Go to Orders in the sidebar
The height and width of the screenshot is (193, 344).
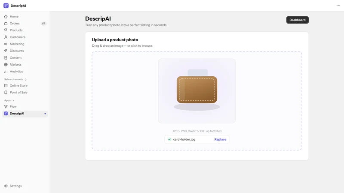pos(25,24)
